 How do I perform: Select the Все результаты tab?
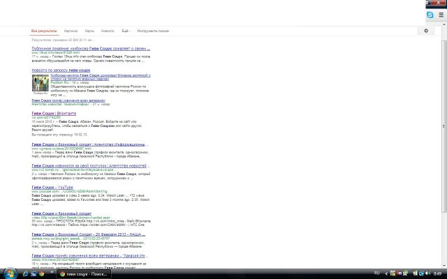coord(44,31)
